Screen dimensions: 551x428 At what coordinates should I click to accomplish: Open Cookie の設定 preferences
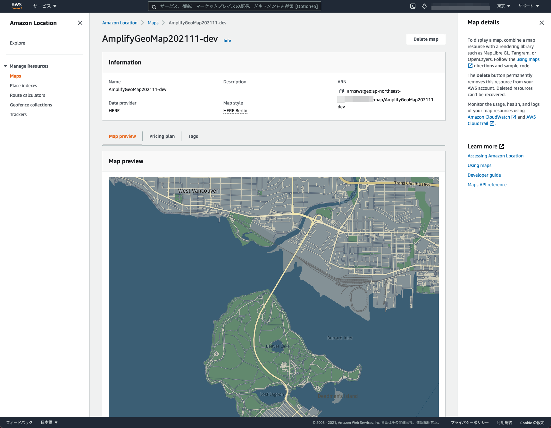pos(532,423)
